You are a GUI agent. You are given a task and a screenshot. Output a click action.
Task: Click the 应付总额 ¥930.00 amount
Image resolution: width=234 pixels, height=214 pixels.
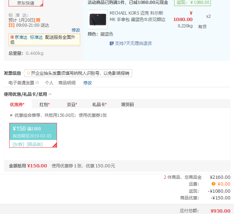click(220, 211)
